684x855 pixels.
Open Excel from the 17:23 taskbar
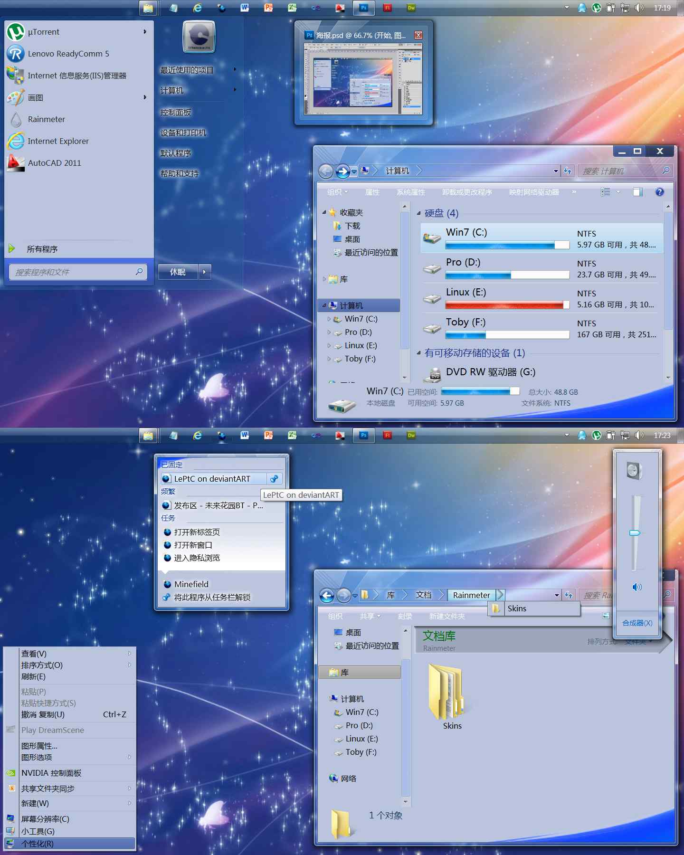292,435
